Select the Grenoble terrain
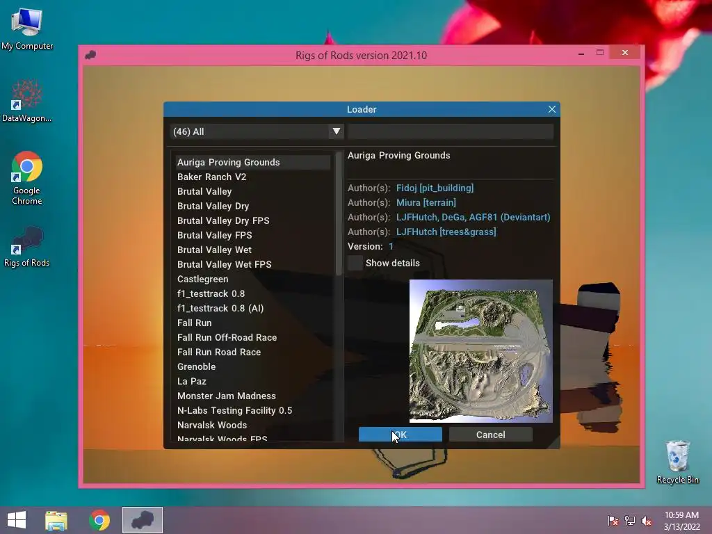The image size is (712, 534). pyautogui.click(x=253, y=366)
